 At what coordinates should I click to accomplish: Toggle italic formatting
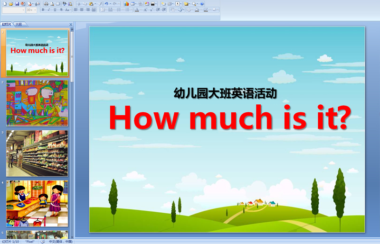pos(49,9)
